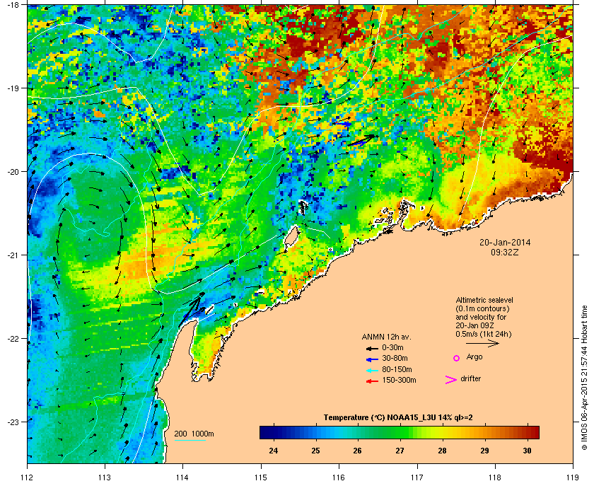Click the 'drifter' legend label

[471, 378]
